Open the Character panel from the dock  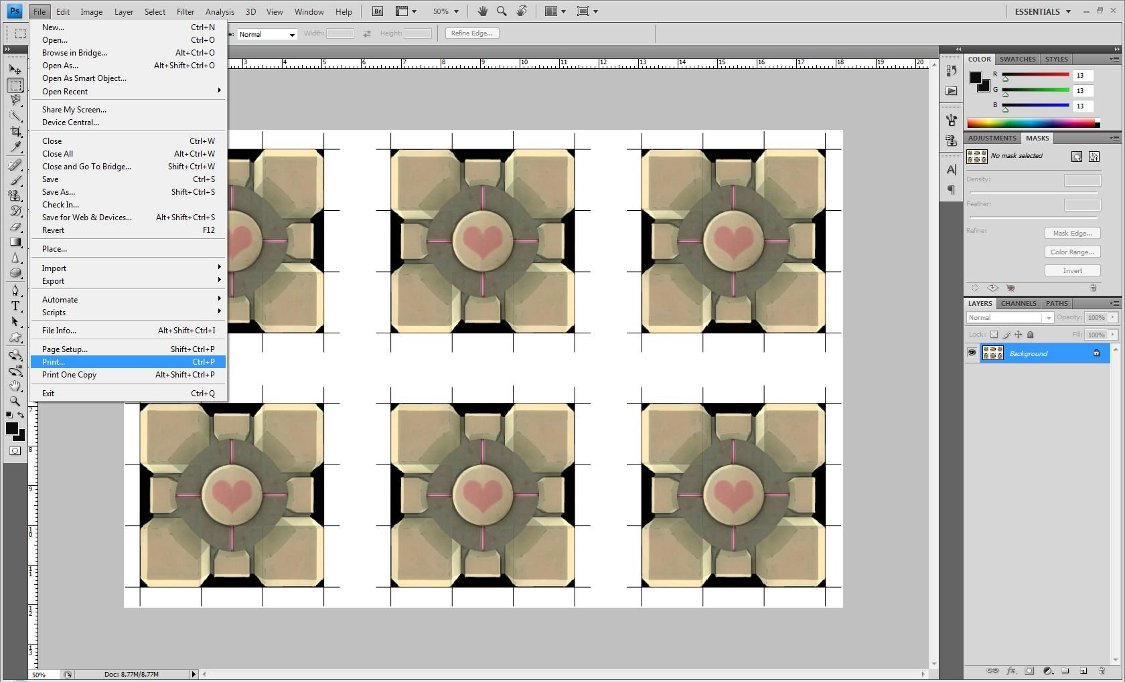[952, 170]
